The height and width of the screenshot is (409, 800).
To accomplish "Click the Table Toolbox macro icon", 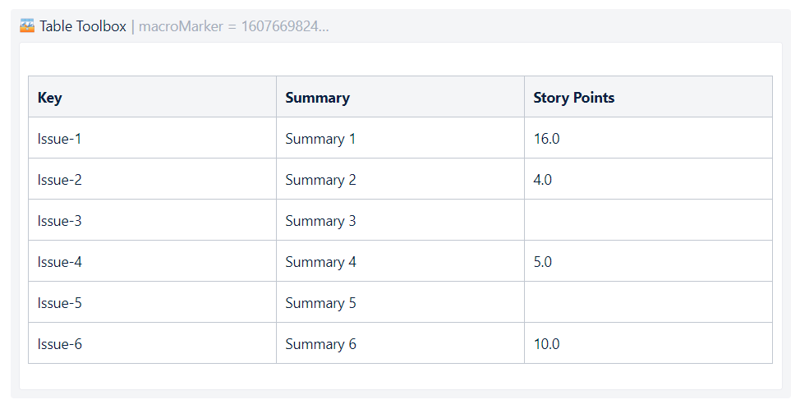I will [27, 25].
